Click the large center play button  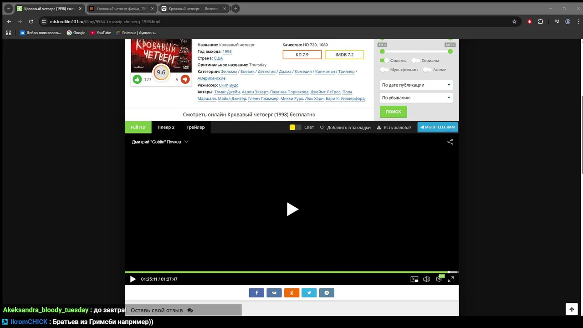click(292, 209)
